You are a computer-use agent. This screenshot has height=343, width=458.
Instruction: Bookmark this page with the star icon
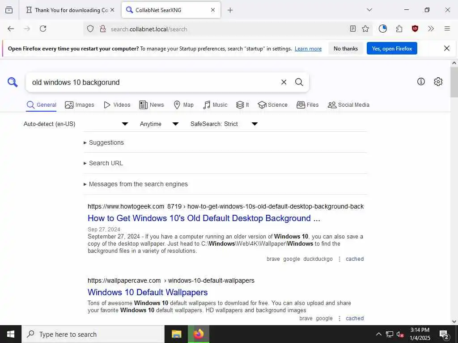coord(365,29)
